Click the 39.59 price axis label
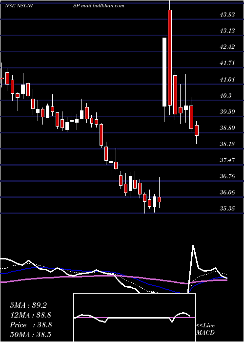 (227, 111)
